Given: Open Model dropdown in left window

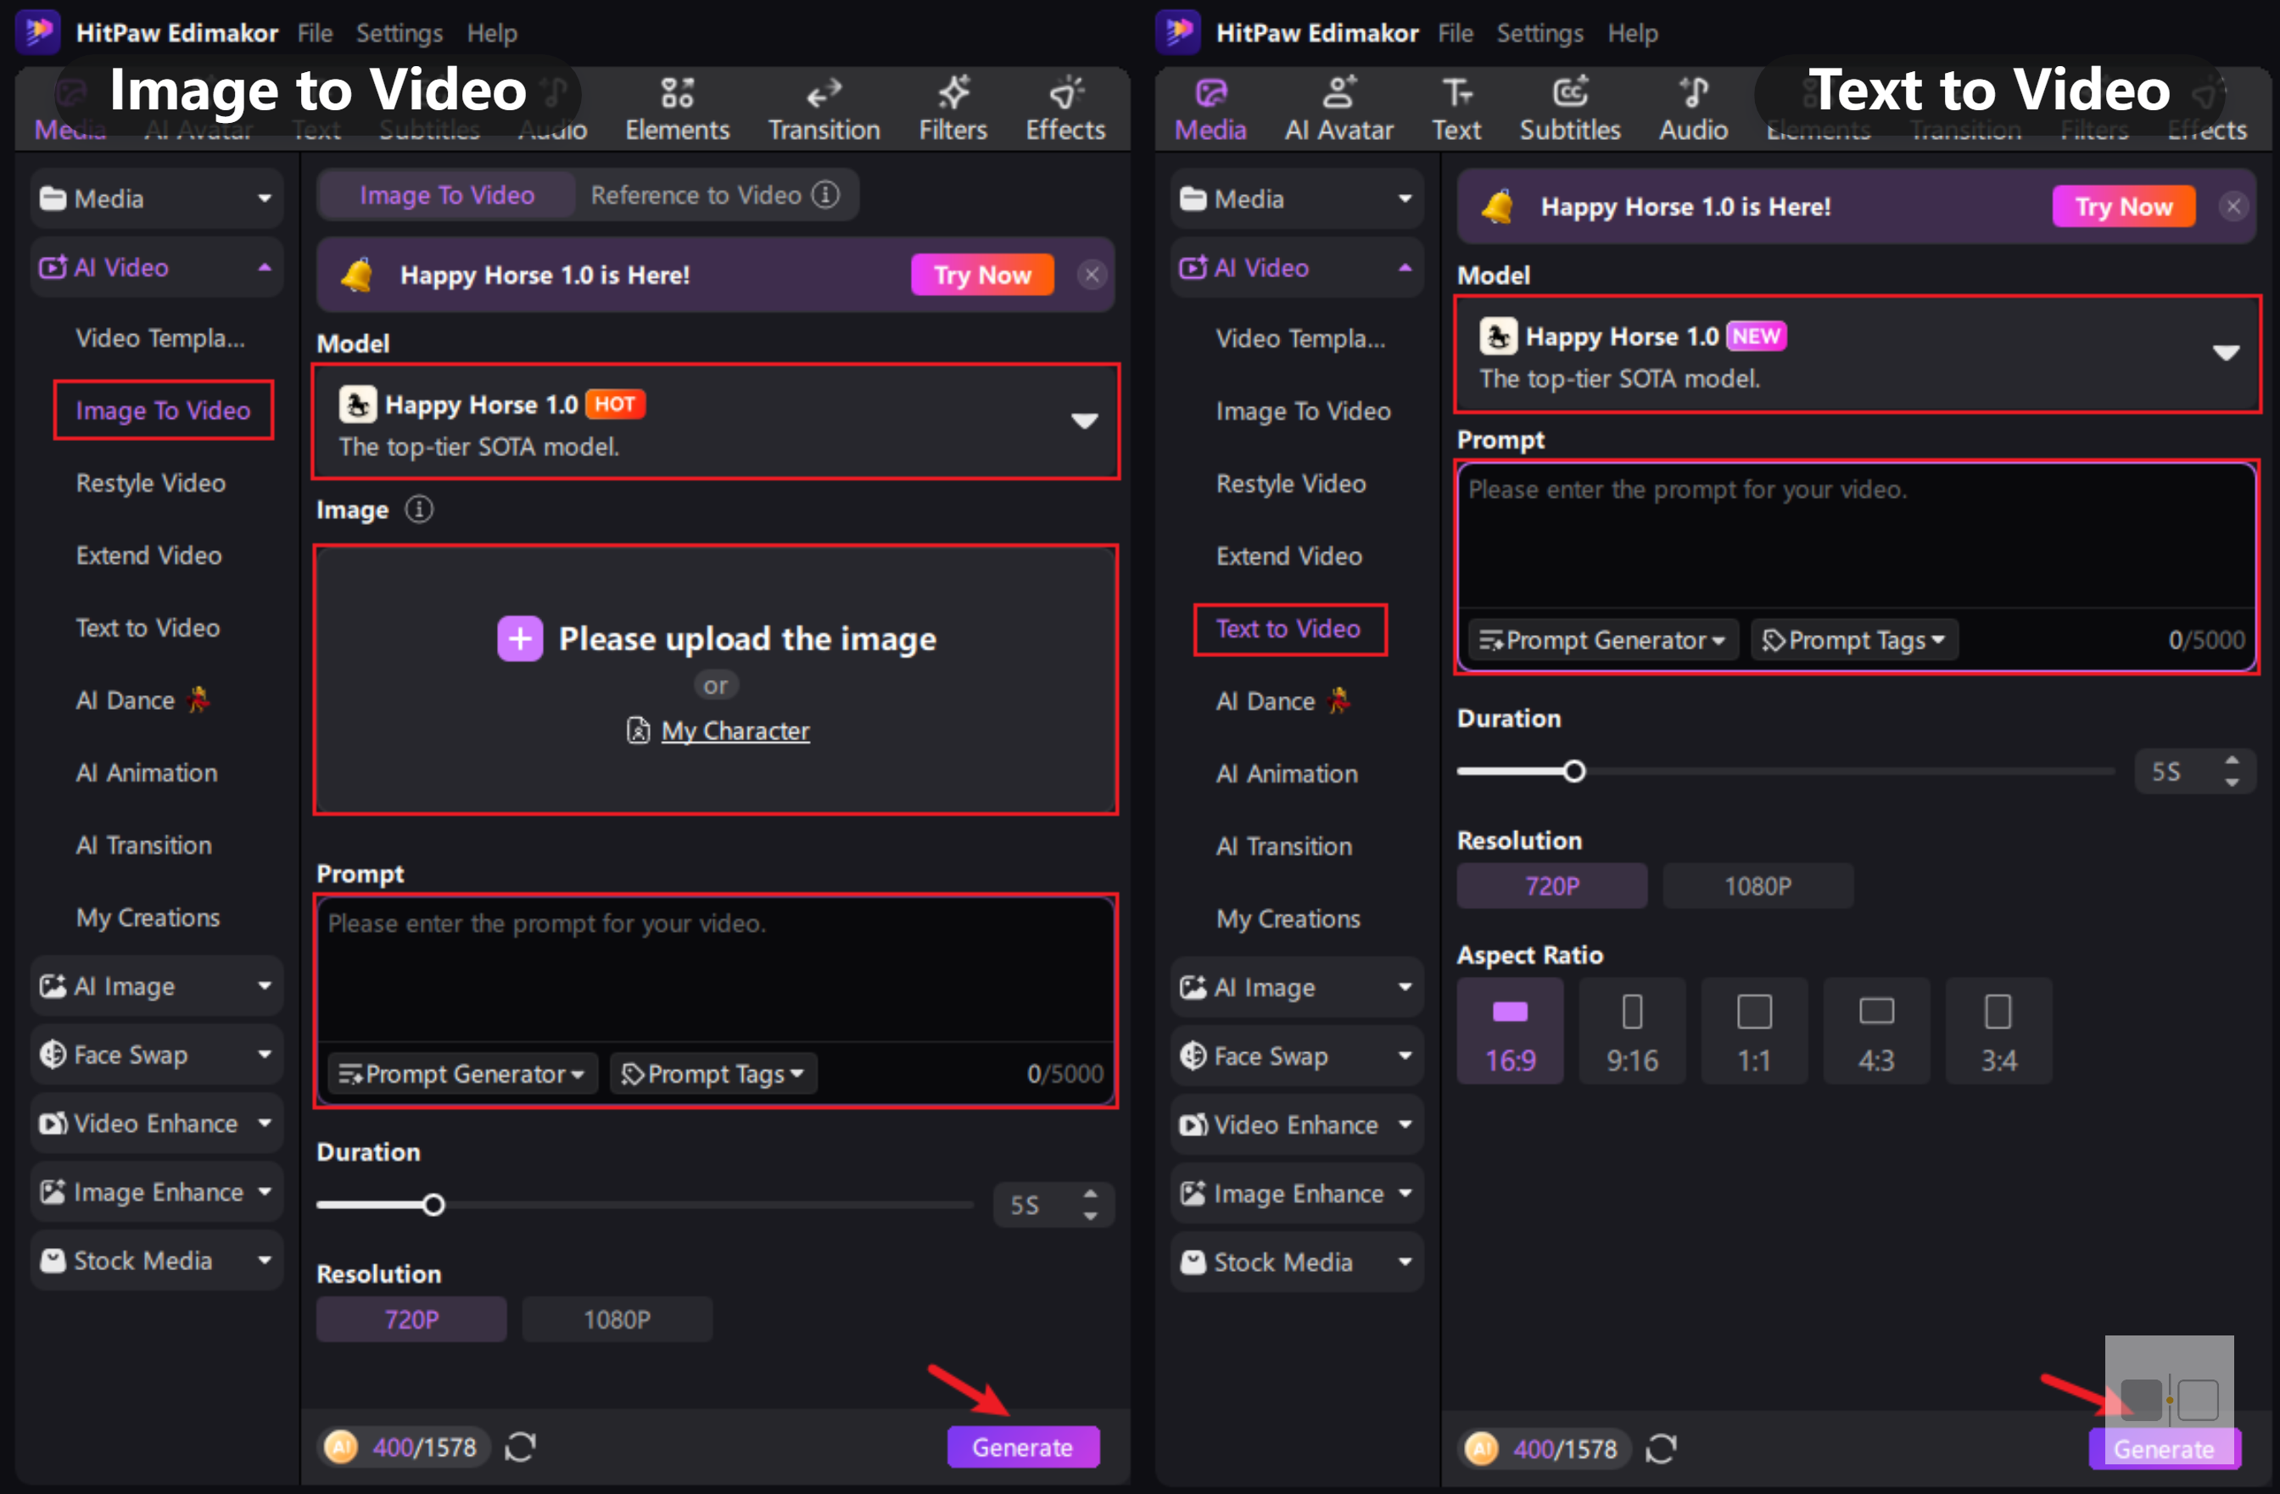Looking at the screenshot, I should 716,421.
